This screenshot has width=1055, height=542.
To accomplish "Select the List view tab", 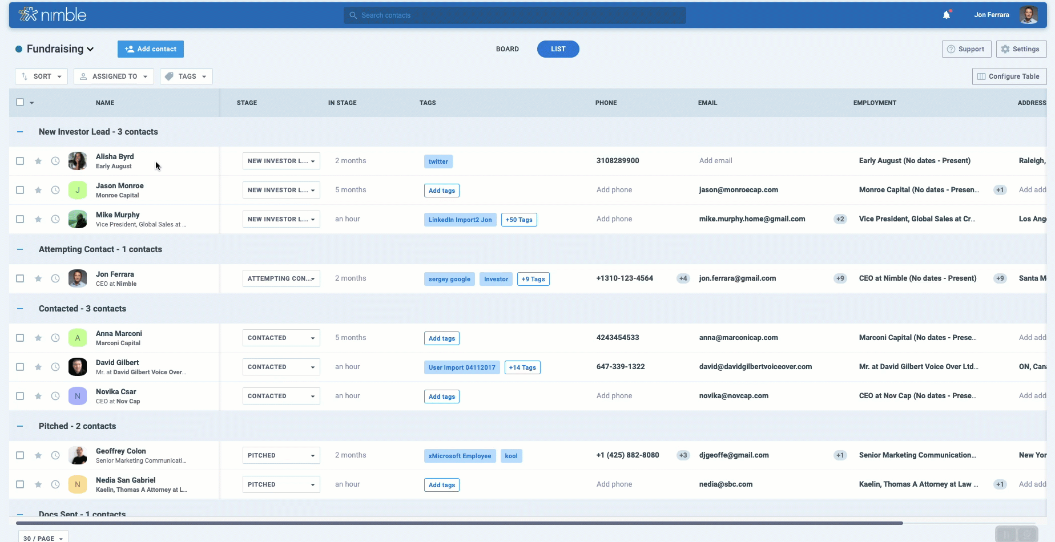I will (x=558, y=49).
